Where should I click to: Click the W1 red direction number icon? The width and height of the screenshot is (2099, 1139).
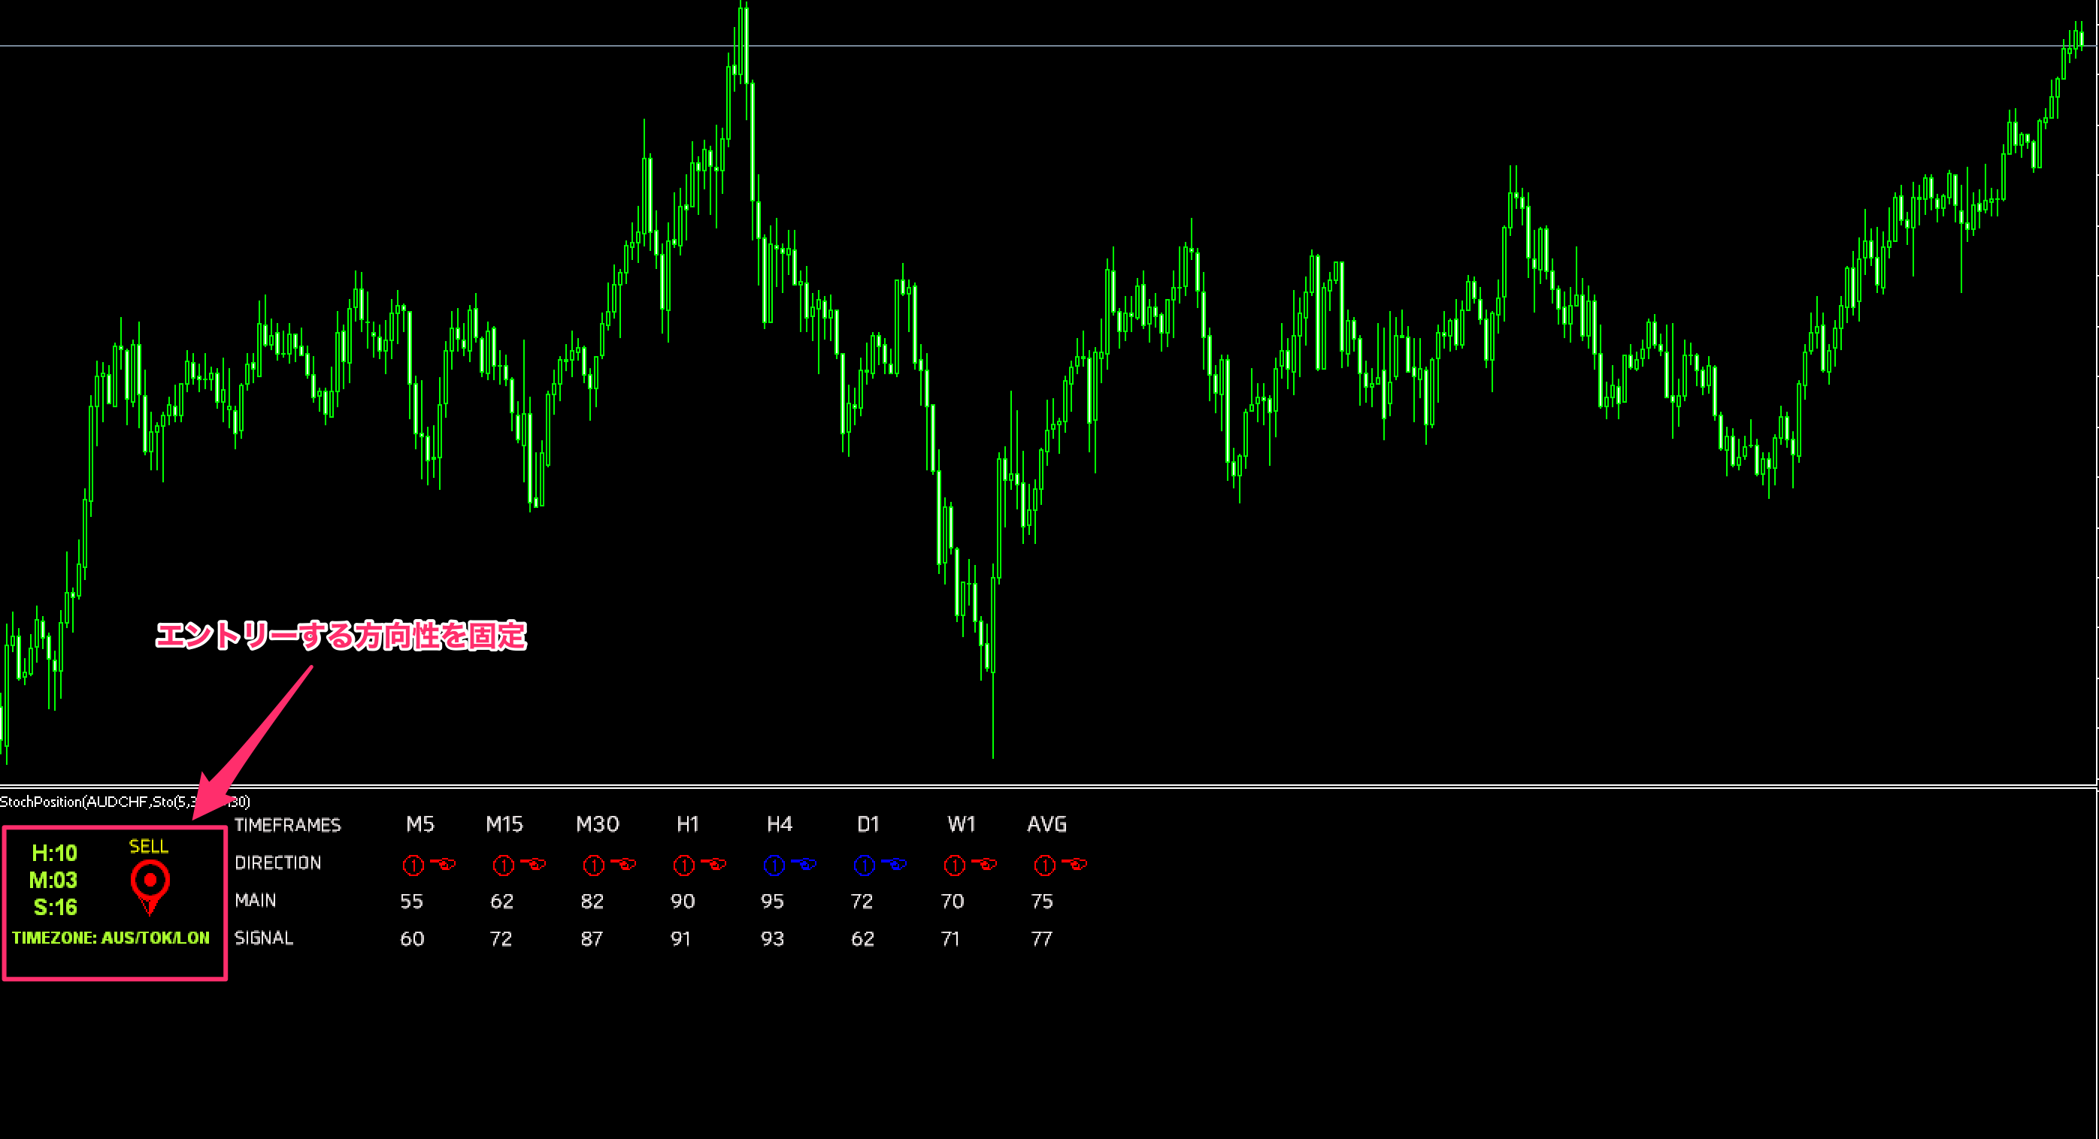pyautogui.click(x=955, y=865)
